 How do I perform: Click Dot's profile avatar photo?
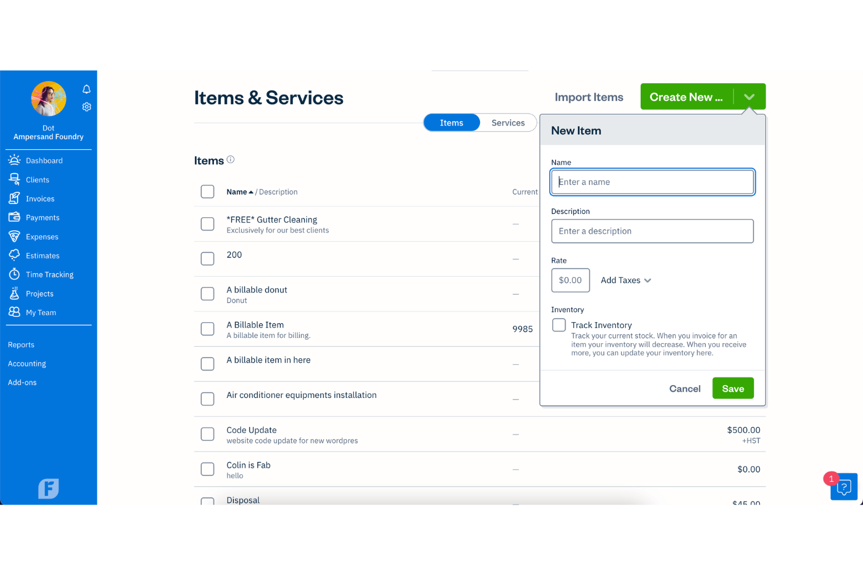[x=48, y=98]
